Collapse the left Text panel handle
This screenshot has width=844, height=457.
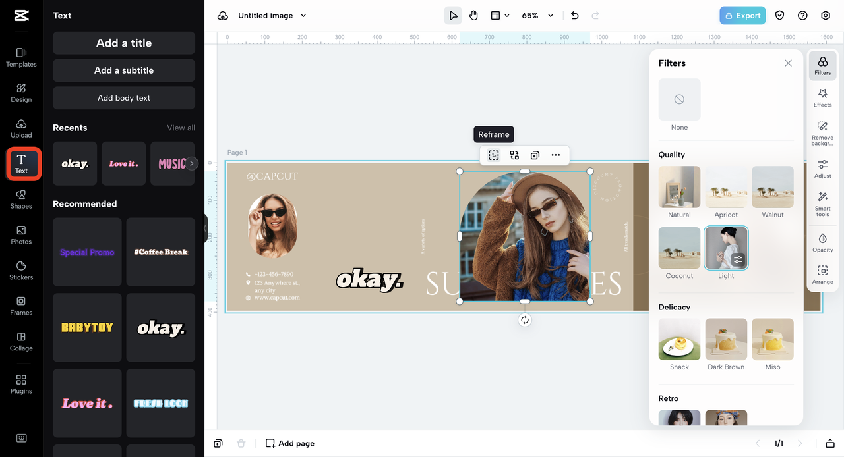(205, 227)
